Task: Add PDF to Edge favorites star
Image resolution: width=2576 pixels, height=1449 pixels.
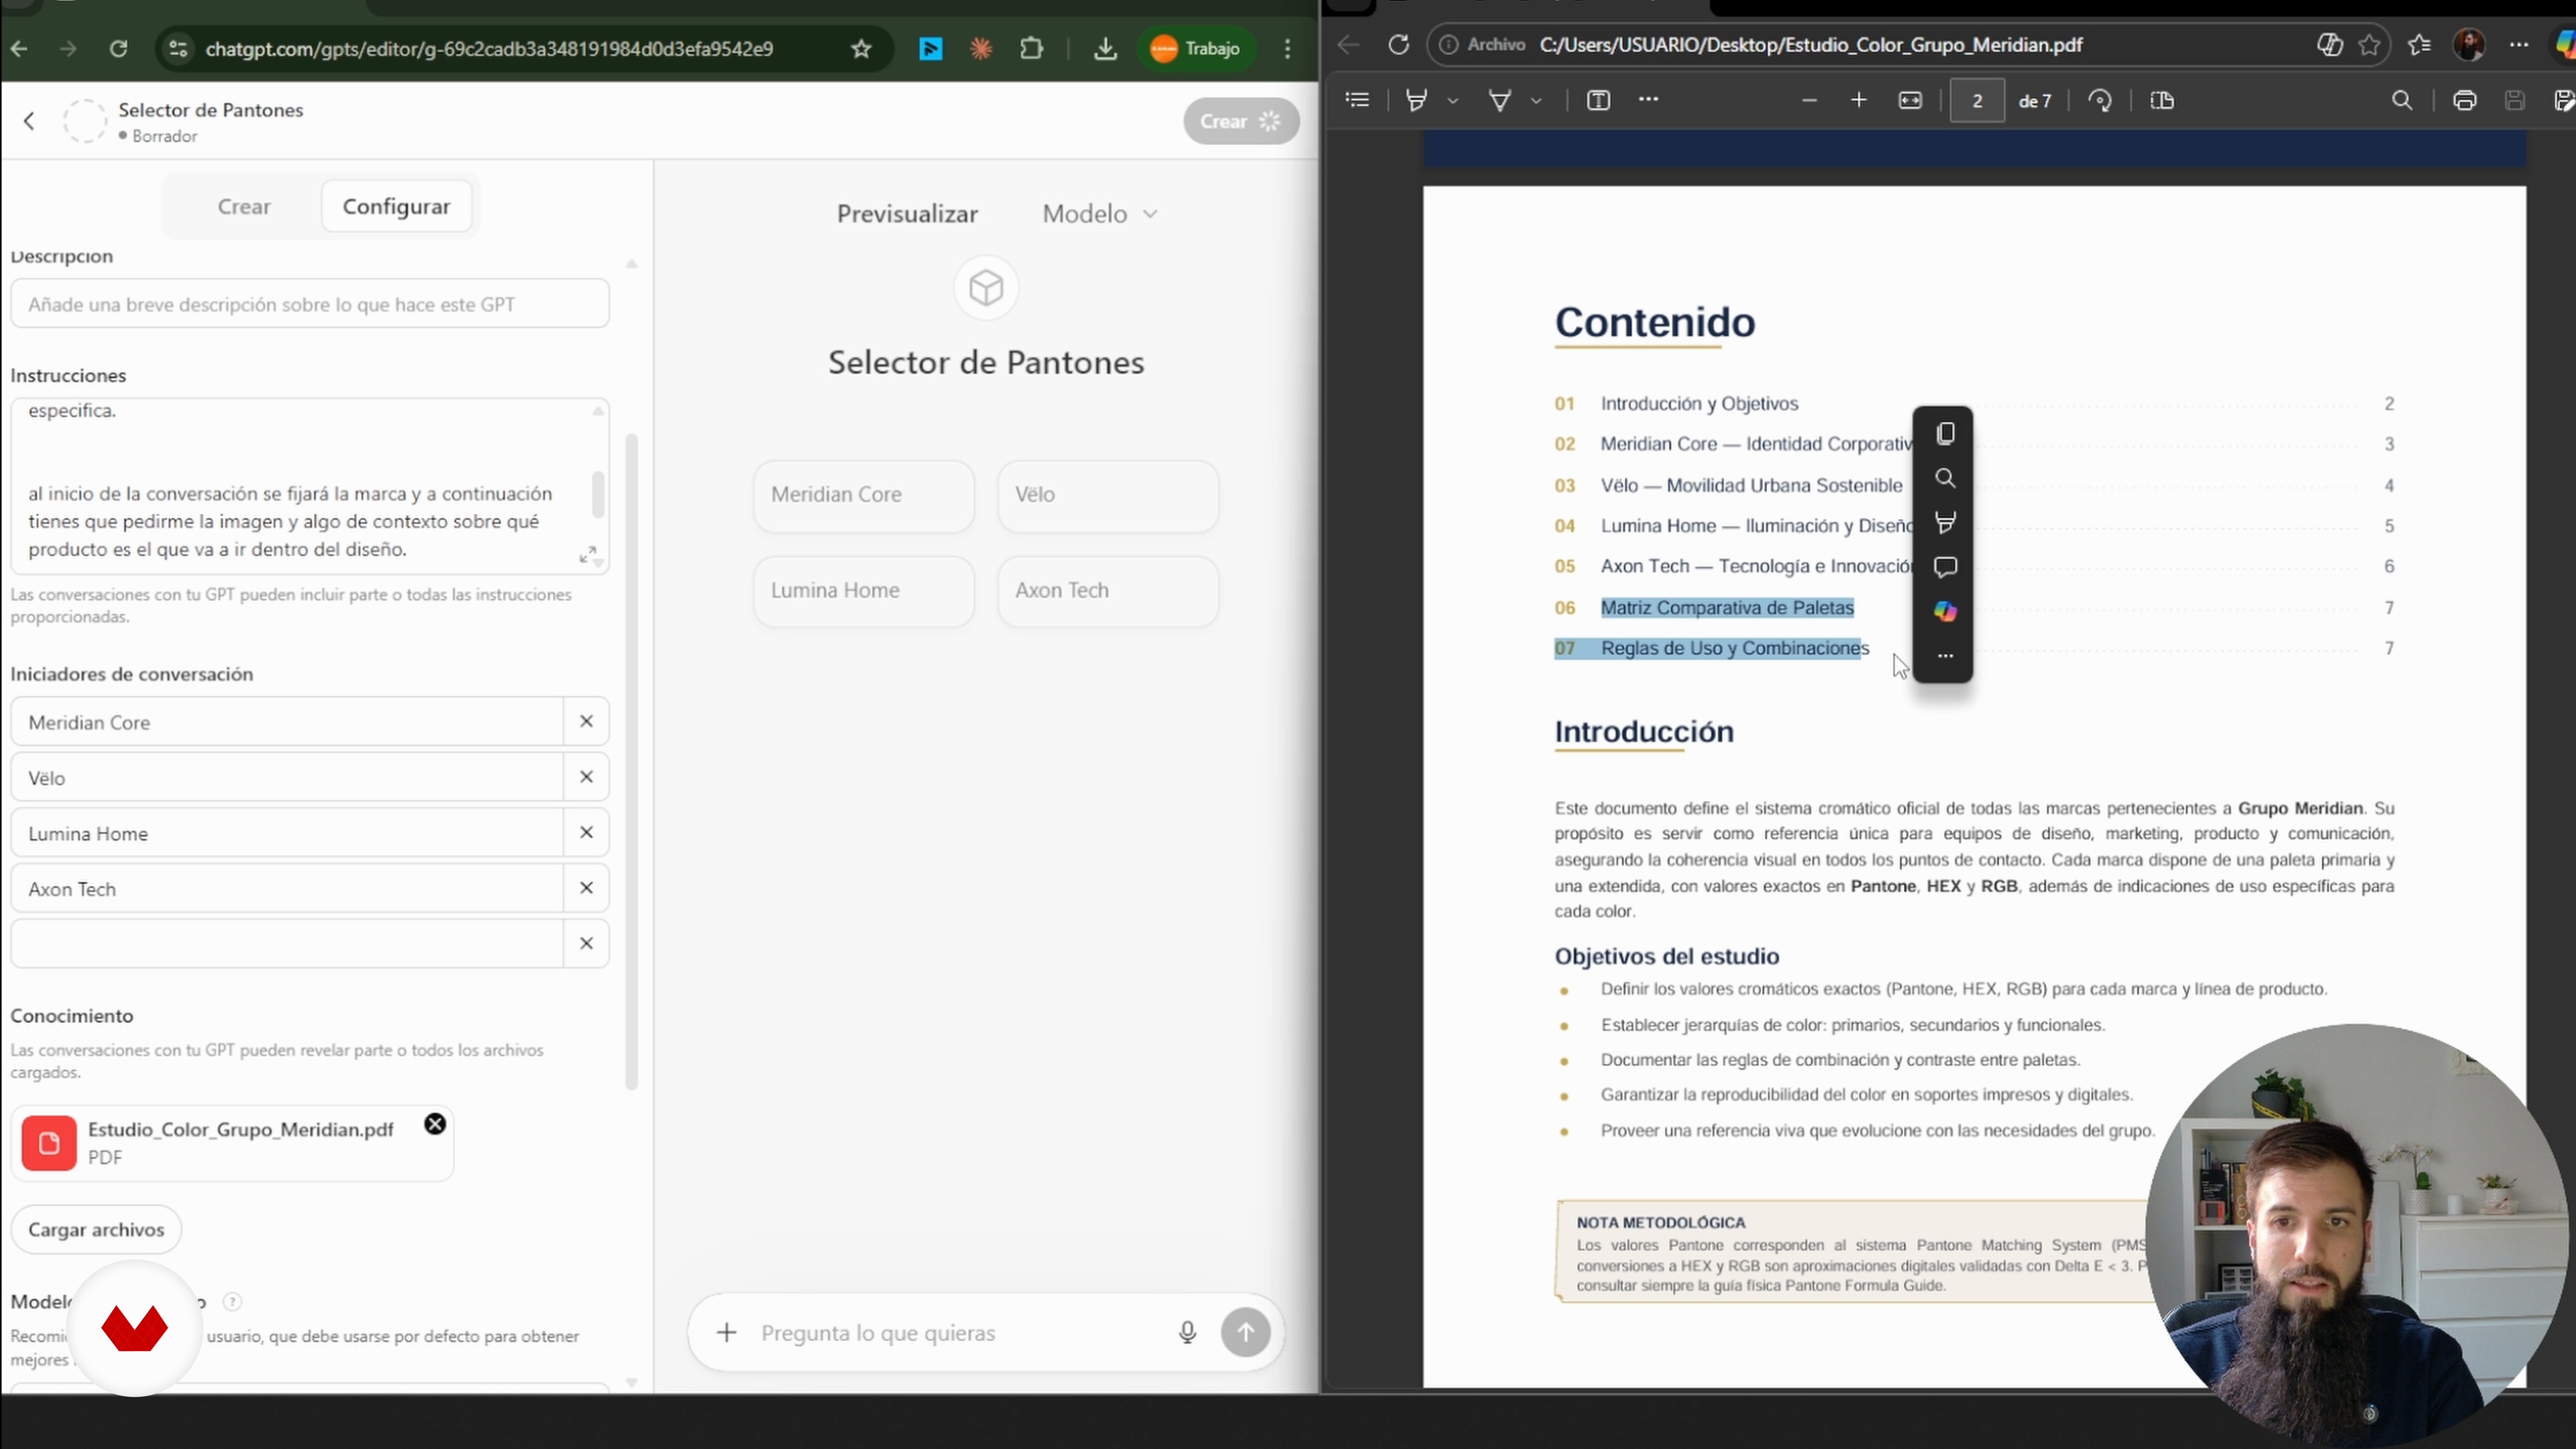Action: [2369, 45]
